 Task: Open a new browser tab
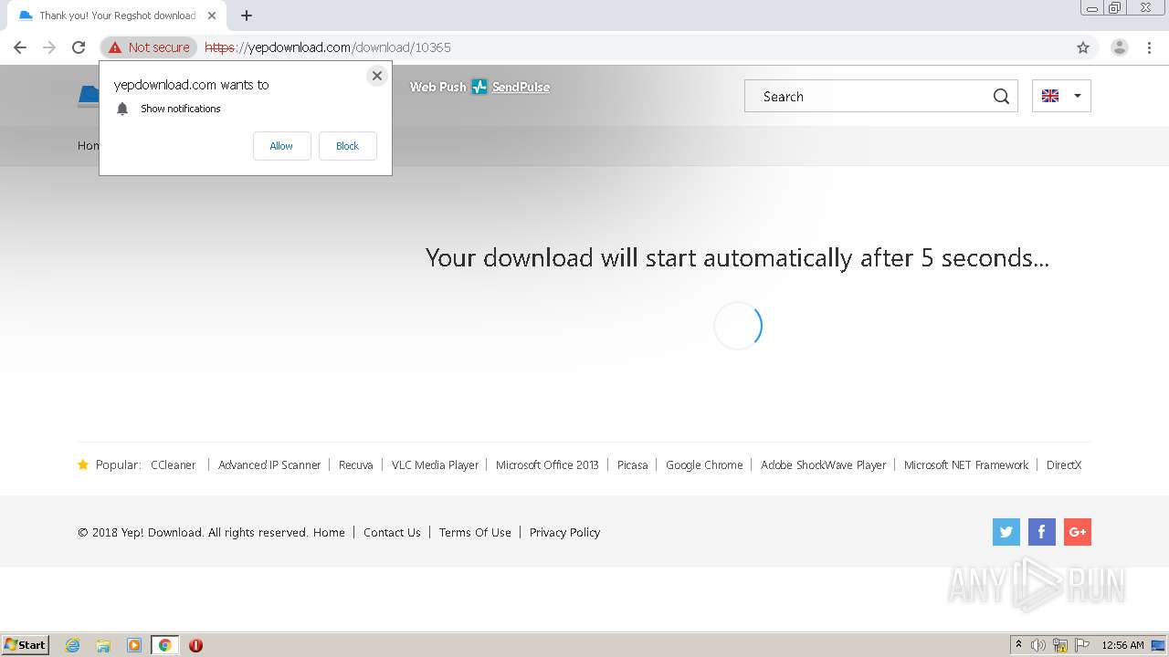tap(247, 16)
